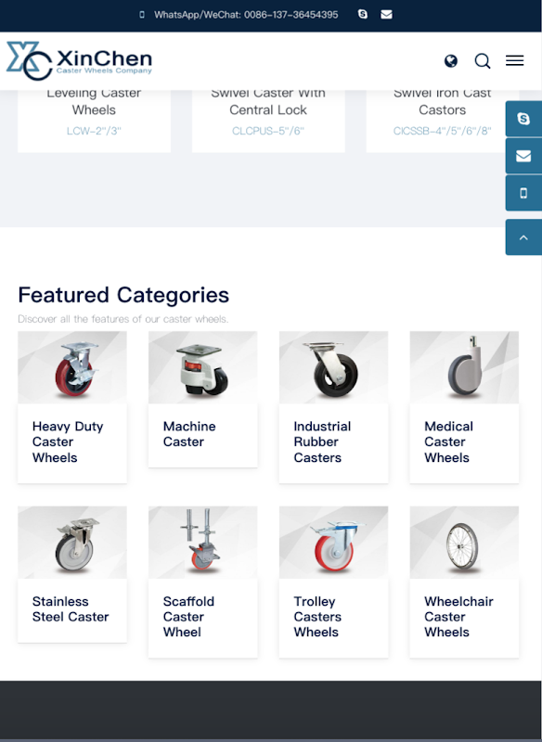
Task: Click the CLCPUS-5"/6" product code link
Action: (x=268, y=131)
